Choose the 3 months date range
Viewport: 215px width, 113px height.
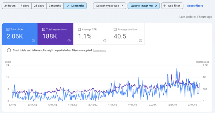pyautogui.click(x=55, y=6)
